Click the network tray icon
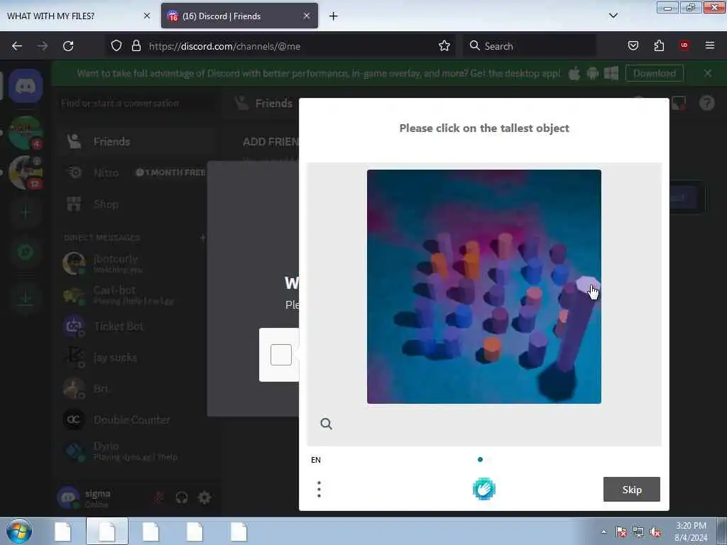This screenshot has height=545, width=727. tap(638, 532)
